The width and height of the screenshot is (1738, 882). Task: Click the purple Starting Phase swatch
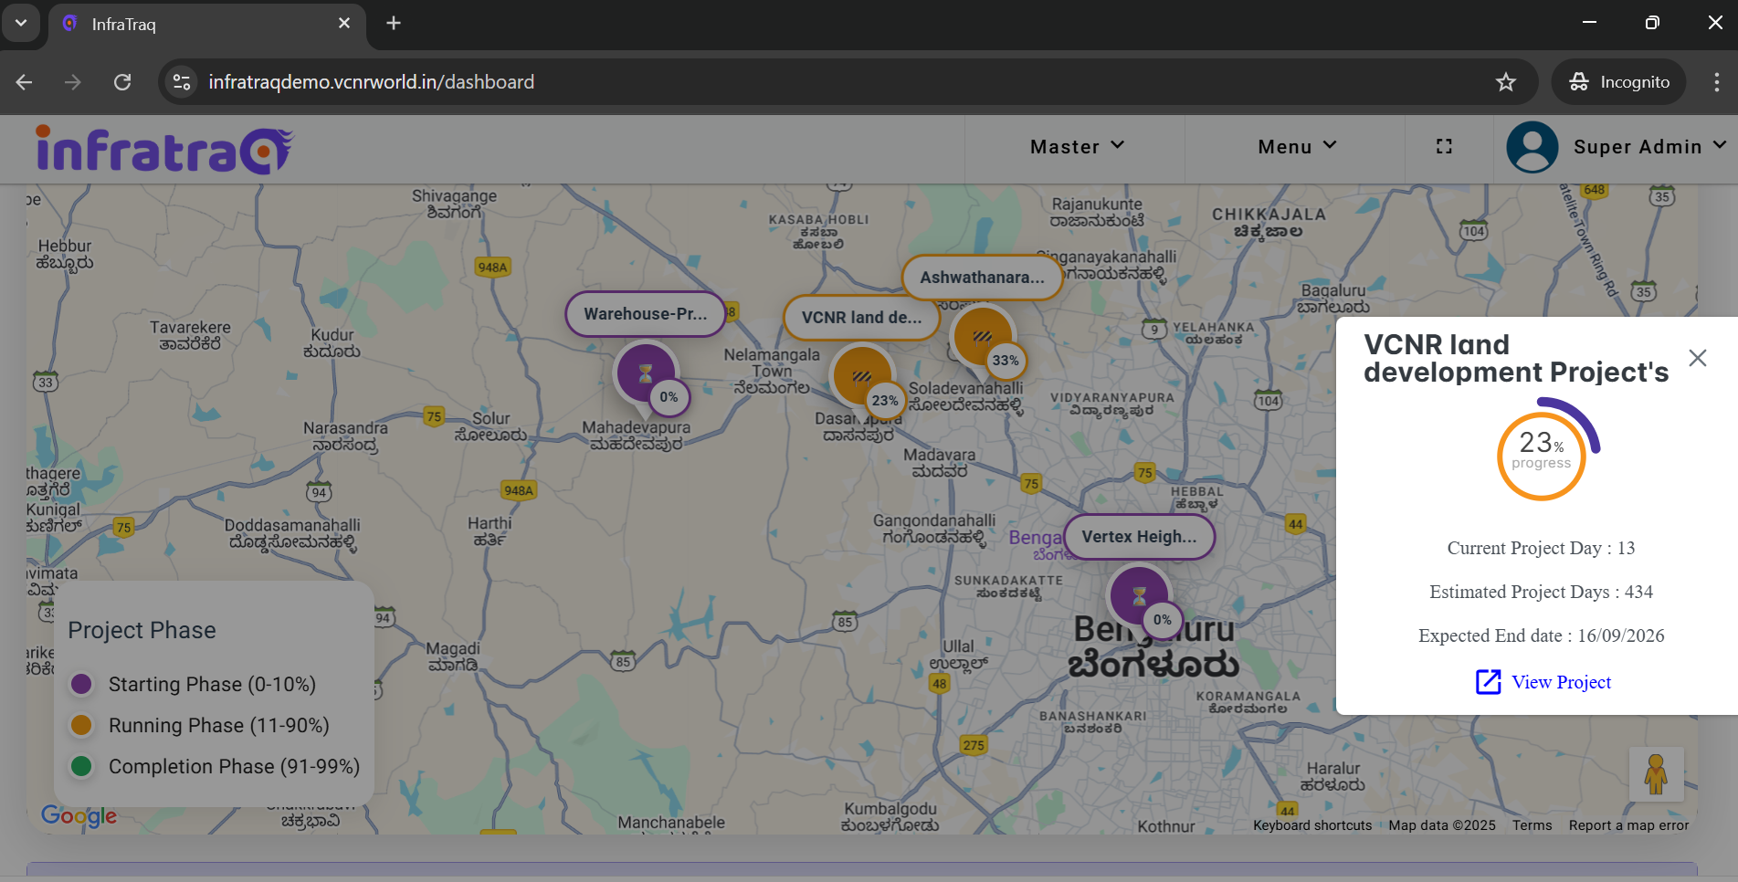pos(81,684)
